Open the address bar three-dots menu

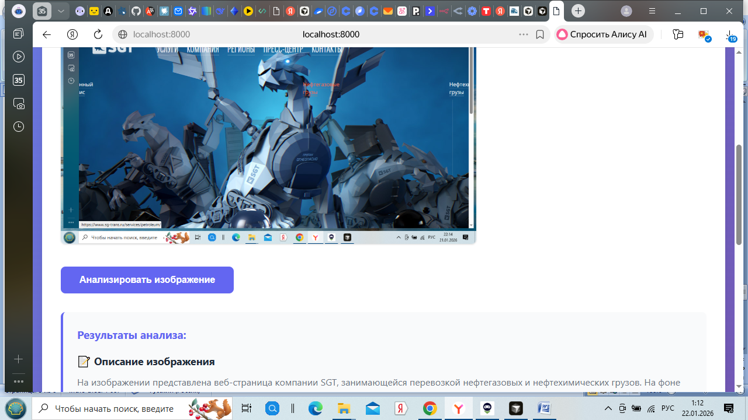coord(524,34)
